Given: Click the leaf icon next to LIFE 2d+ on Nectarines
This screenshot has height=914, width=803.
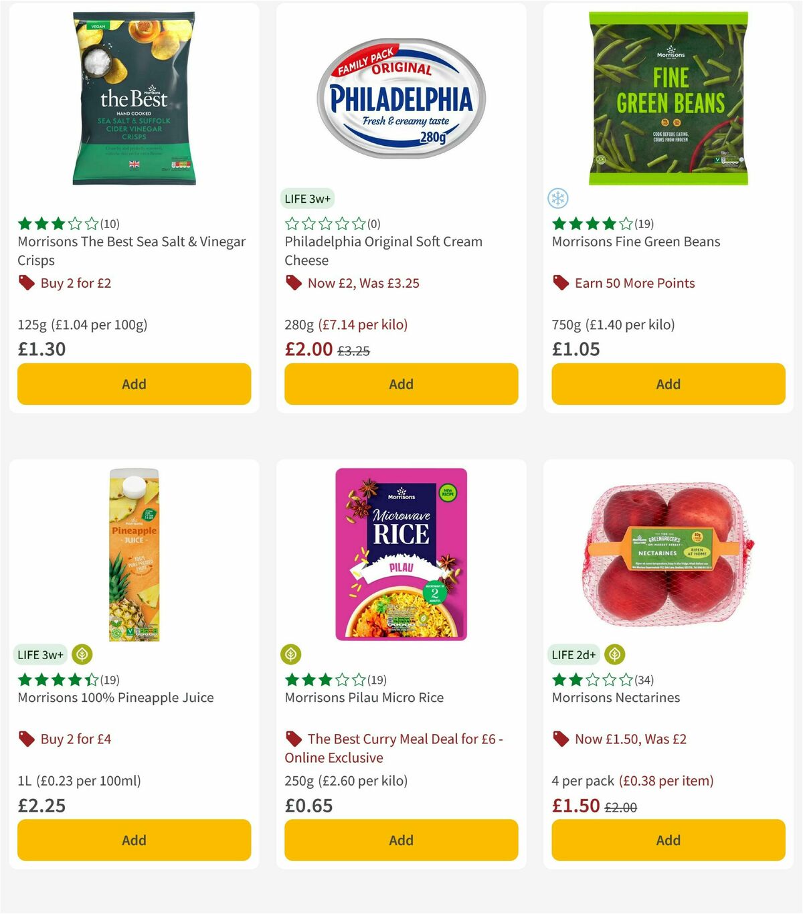Looking at the screenshot, I should (x=615, y=654).
